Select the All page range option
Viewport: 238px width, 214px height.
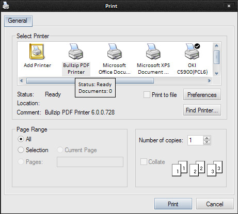coord(21,139)
